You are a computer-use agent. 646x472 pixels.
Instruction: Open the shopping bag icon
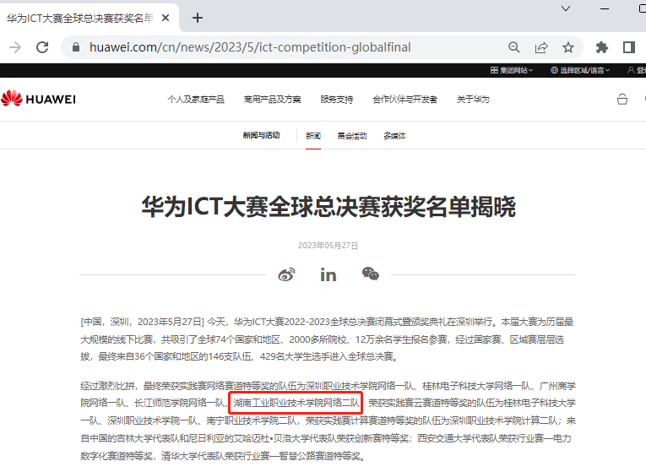pos(622,100)
